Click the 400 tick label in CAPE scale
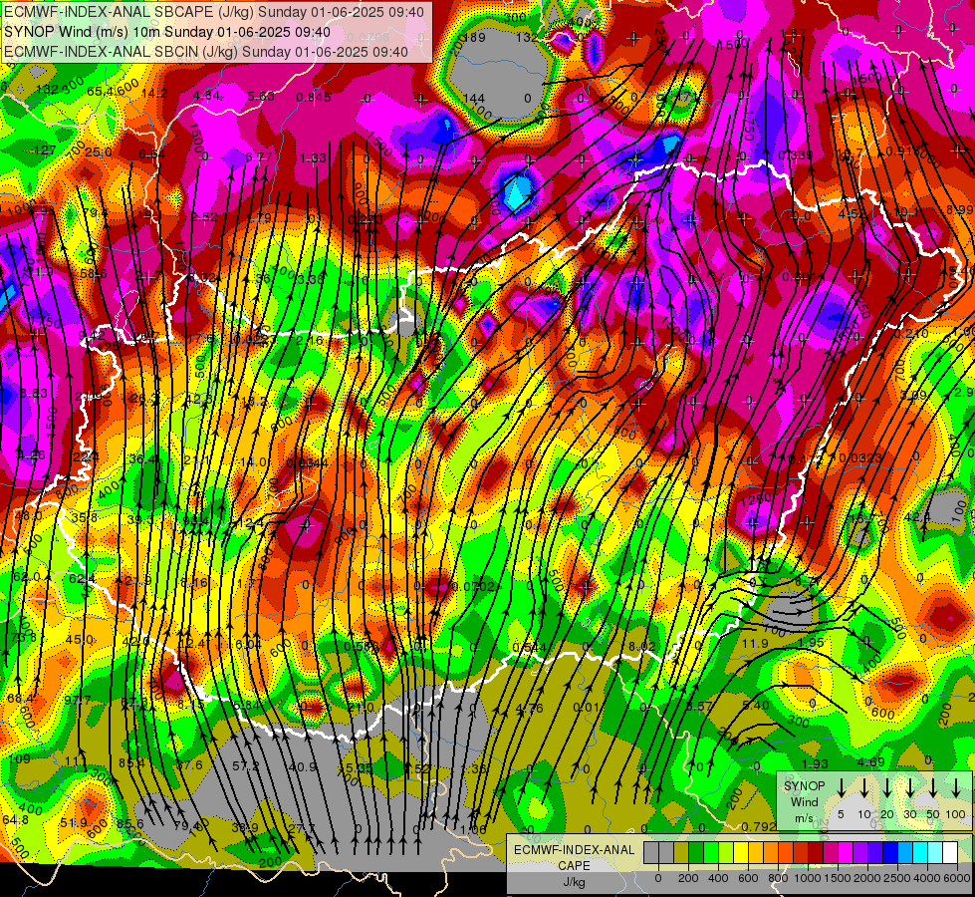The height and width of the screenshot is (897, 975). (718, 878)
